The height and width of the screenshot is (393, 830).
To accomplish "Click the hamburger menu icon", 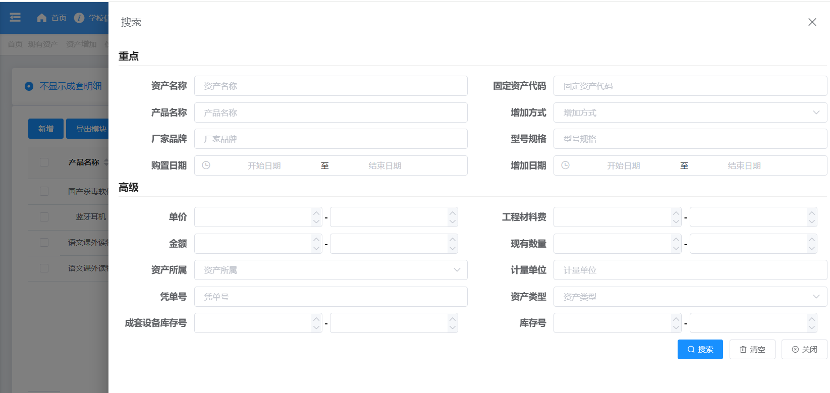I will pyautogui.click(x=15, y=18).
